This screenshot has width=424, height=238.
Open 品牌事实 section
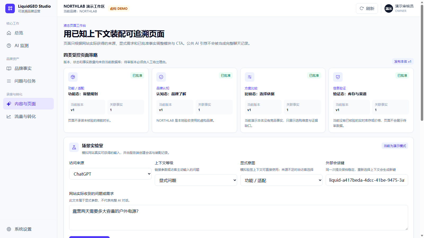pos(28,68)
